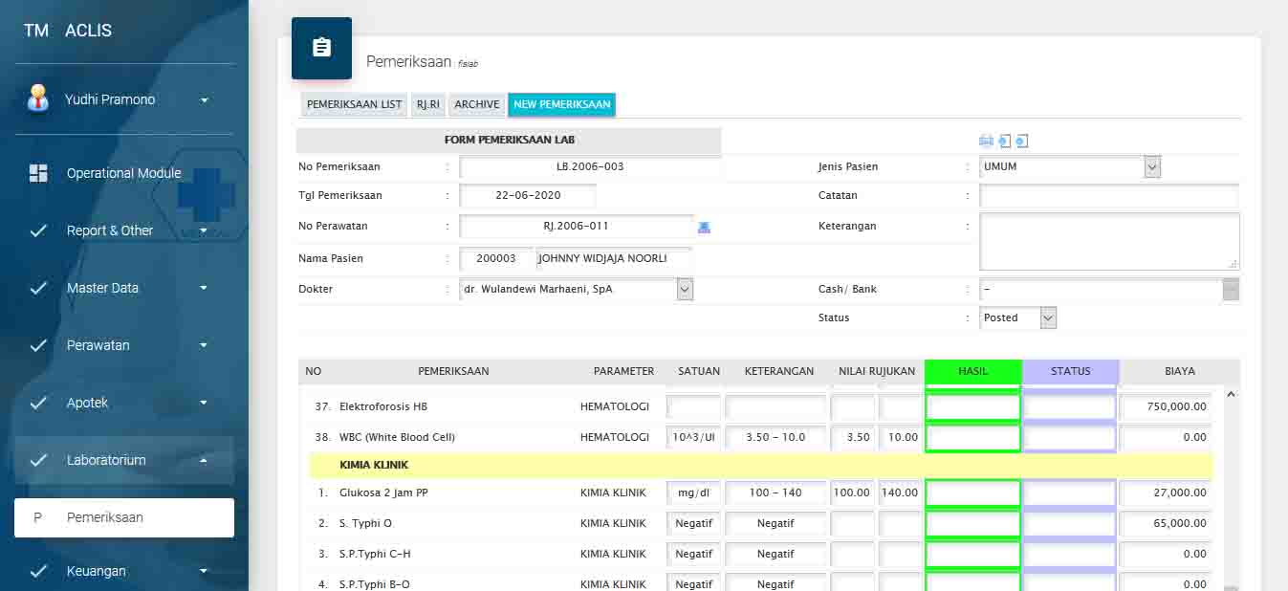Select Pemeriksaan in the sidebar
Viewport: 1288px width, 591px height.
124,517
